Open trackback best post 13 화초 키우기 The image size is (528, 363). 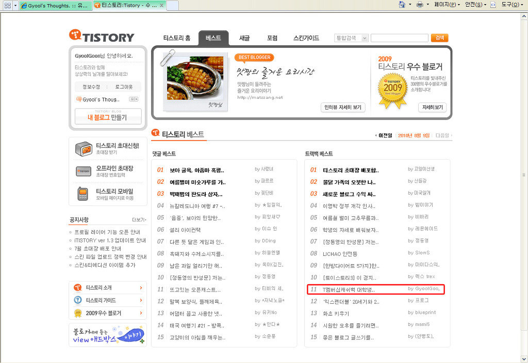(336, 313)
